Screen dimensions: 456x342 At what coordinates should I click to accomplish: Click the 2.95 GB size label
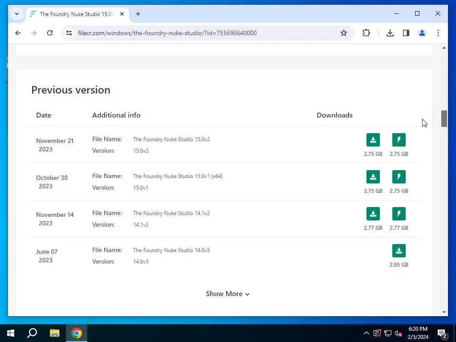(399, 265)
